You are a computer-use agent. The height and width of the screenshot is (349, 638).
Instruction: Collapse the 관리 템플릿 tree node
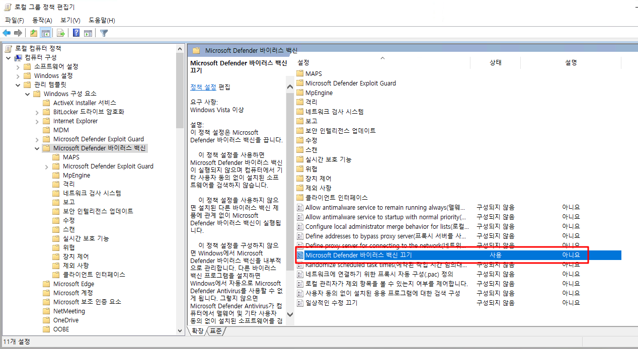(18, 84)
